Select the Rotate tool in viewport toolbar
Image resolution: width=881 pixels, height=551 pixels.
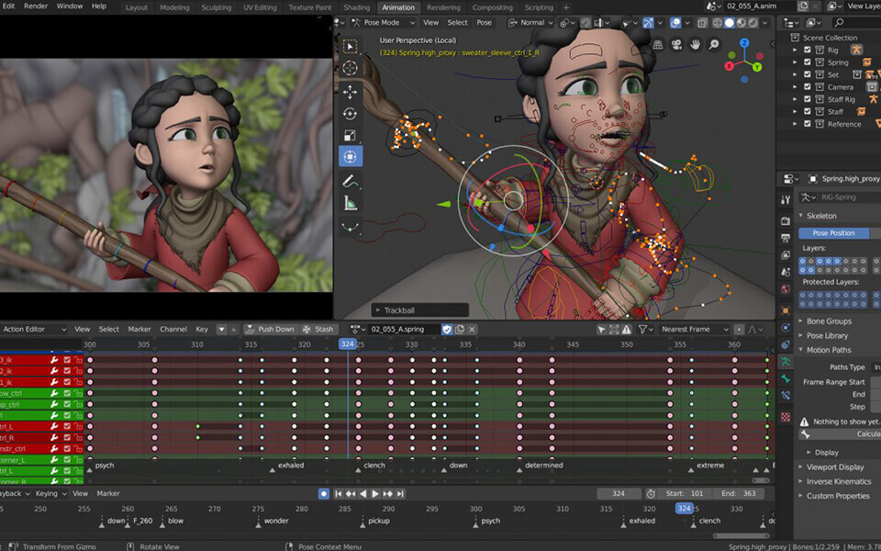[x=350, y=113]
